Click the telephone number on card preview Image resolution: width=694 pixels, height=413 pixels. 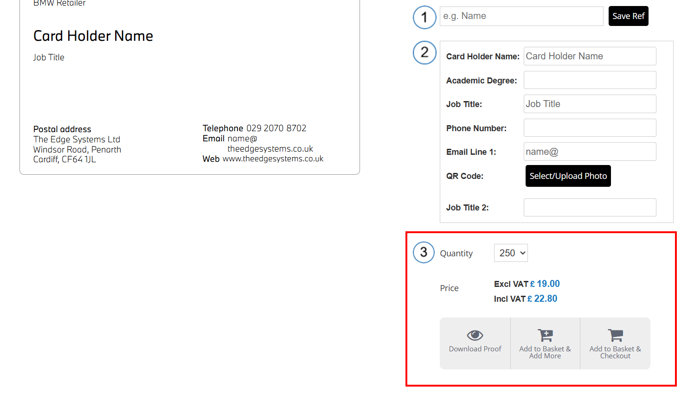[x=276, y=128]
